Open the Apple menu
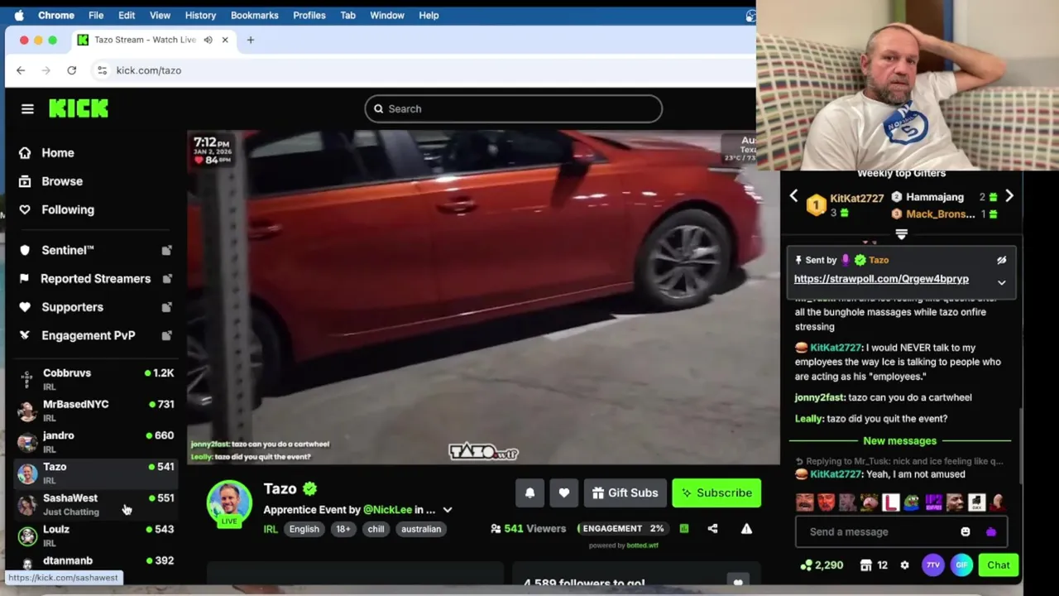The image size is (1059, 596). (x=19, y=15)
